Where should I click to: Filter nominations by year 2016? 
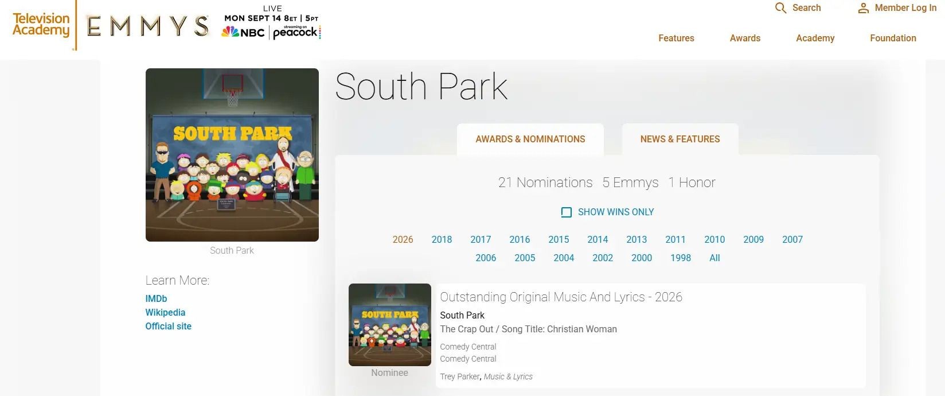pos(520,239)
